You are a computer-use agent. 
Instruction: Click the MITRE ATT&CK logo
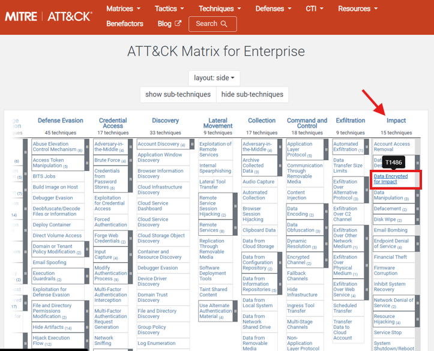pyautogui.click(x=49, y=16)
